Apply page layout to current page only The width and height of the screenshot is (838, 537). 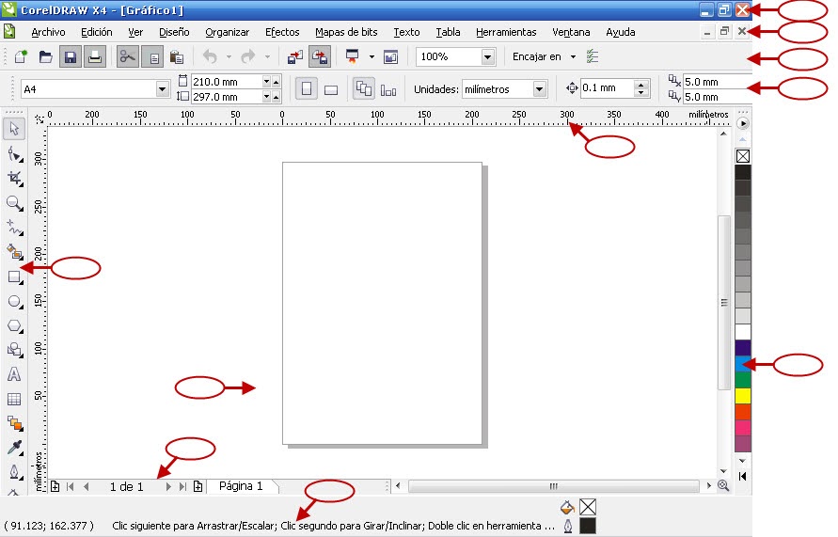(388, 90)
